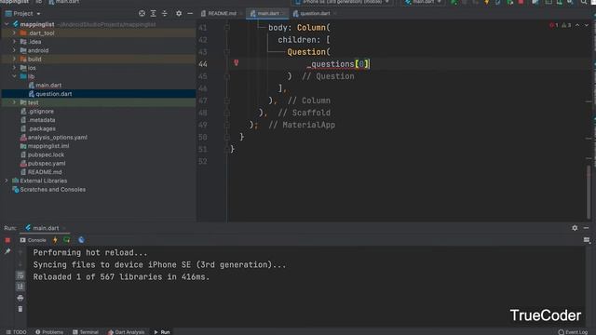Click the layout icon at right of console toolbar

pos(587,240)
